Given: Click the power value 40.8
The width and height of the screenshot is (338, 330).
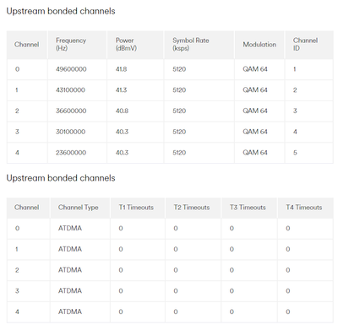Looking at the screenshot, I should point(122,111).
